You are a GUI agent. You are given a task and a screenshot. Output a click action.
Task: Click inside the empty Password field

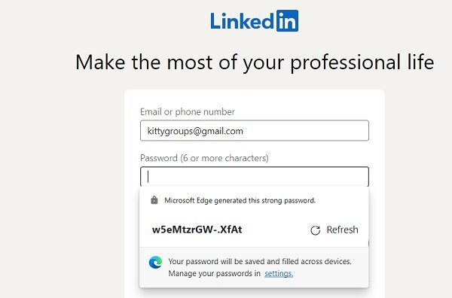[255, 177]
